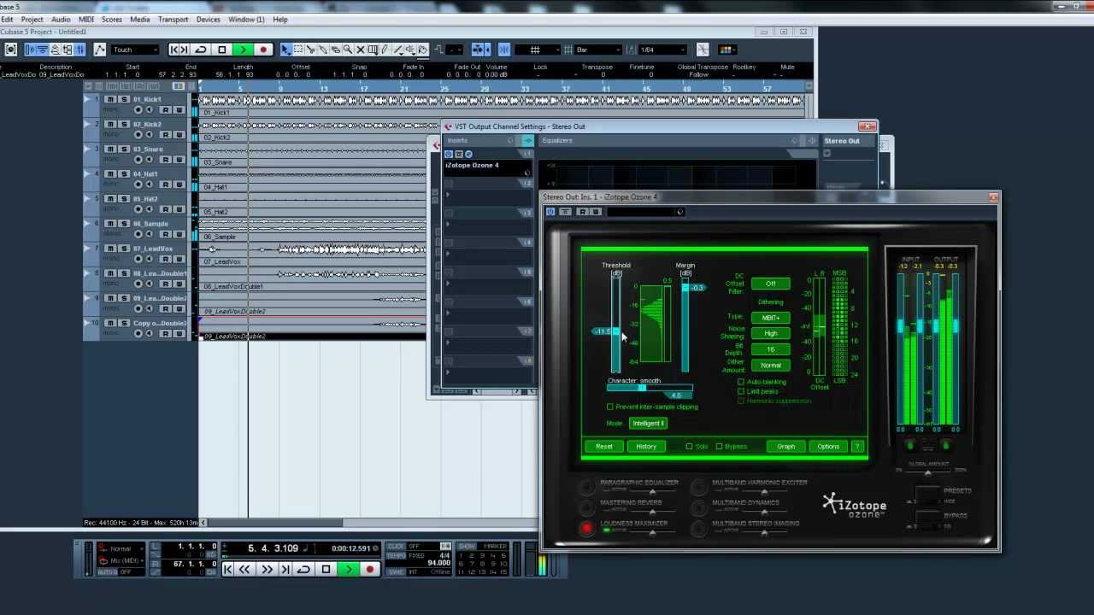Viewport: 1094px width, 615px height.
Task: Click Play in the top toolbar
Action: click(243, 50)
